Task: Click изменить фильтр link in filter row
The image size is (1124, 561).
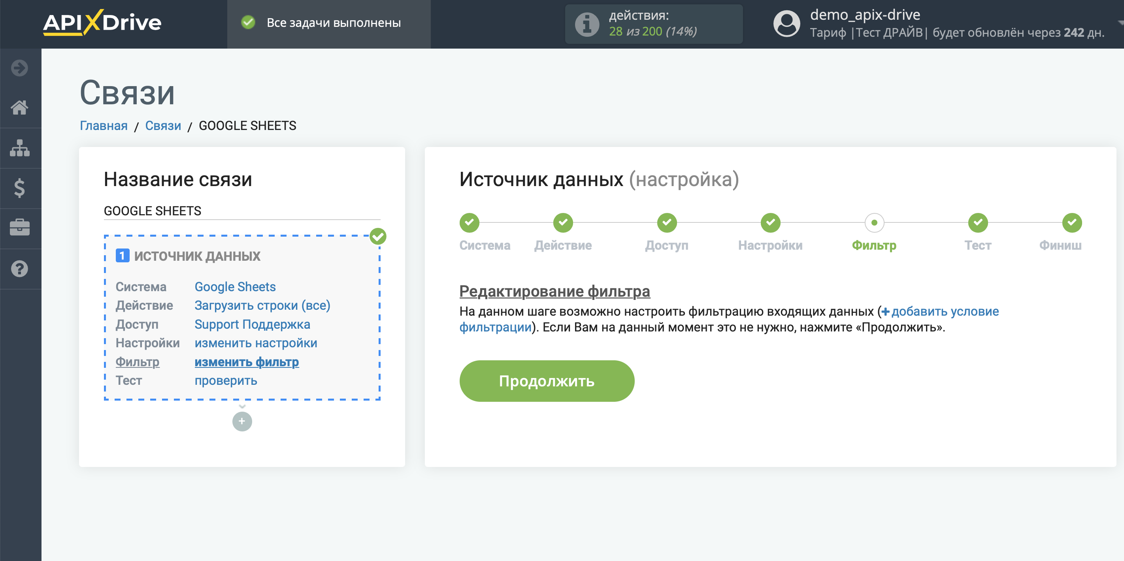Action: point(247,361)
